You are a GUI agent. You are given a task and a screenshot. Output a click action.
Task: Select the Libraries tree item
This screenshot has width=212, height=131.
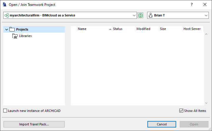point(25,36)
